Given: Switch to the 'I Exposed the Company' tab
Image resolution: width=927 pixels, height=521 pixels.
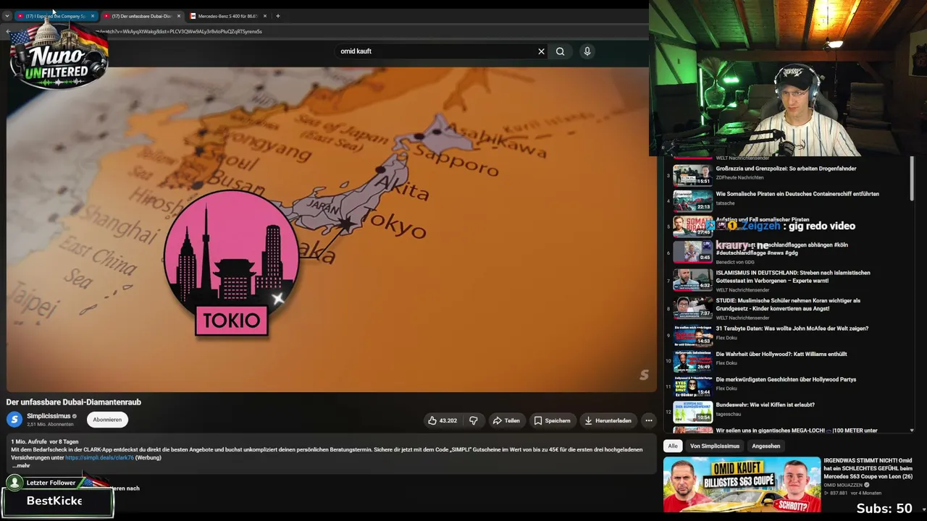Looking at the screenshot, I should [x=56, y=16].
